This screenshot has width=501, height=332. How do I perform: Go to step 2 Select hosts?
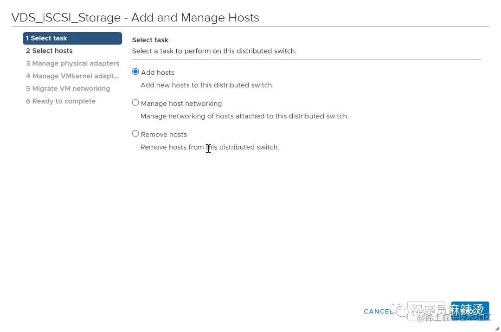click(x=49, y=51)
